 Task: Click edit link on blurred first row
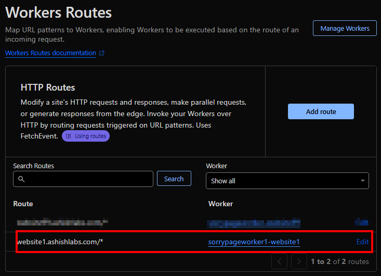click(362, 222)
